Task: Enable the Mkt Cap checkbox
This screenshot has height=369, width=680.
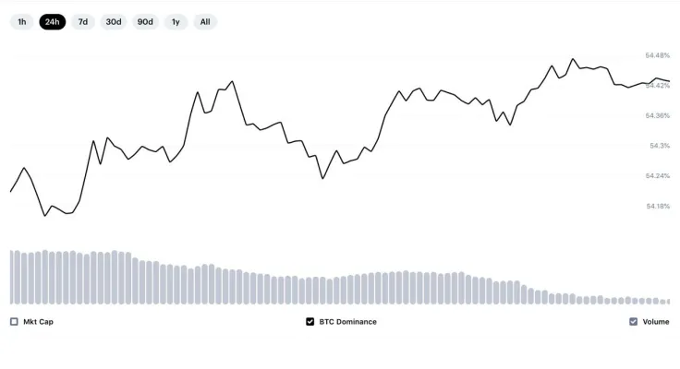Action: tap(14, 322)
